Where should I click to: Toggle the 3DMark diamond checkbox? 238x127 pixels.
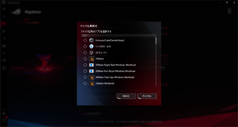[x=85, y=59]
